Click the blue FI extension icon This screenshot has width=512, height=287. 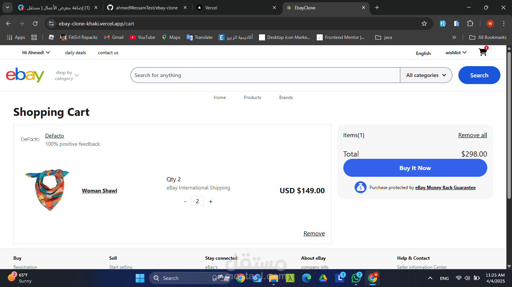click(x=443, y=24)
